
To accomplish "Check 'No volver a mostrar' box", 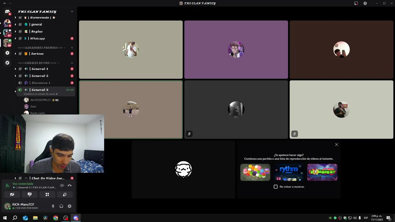I will tap(276, 187).
